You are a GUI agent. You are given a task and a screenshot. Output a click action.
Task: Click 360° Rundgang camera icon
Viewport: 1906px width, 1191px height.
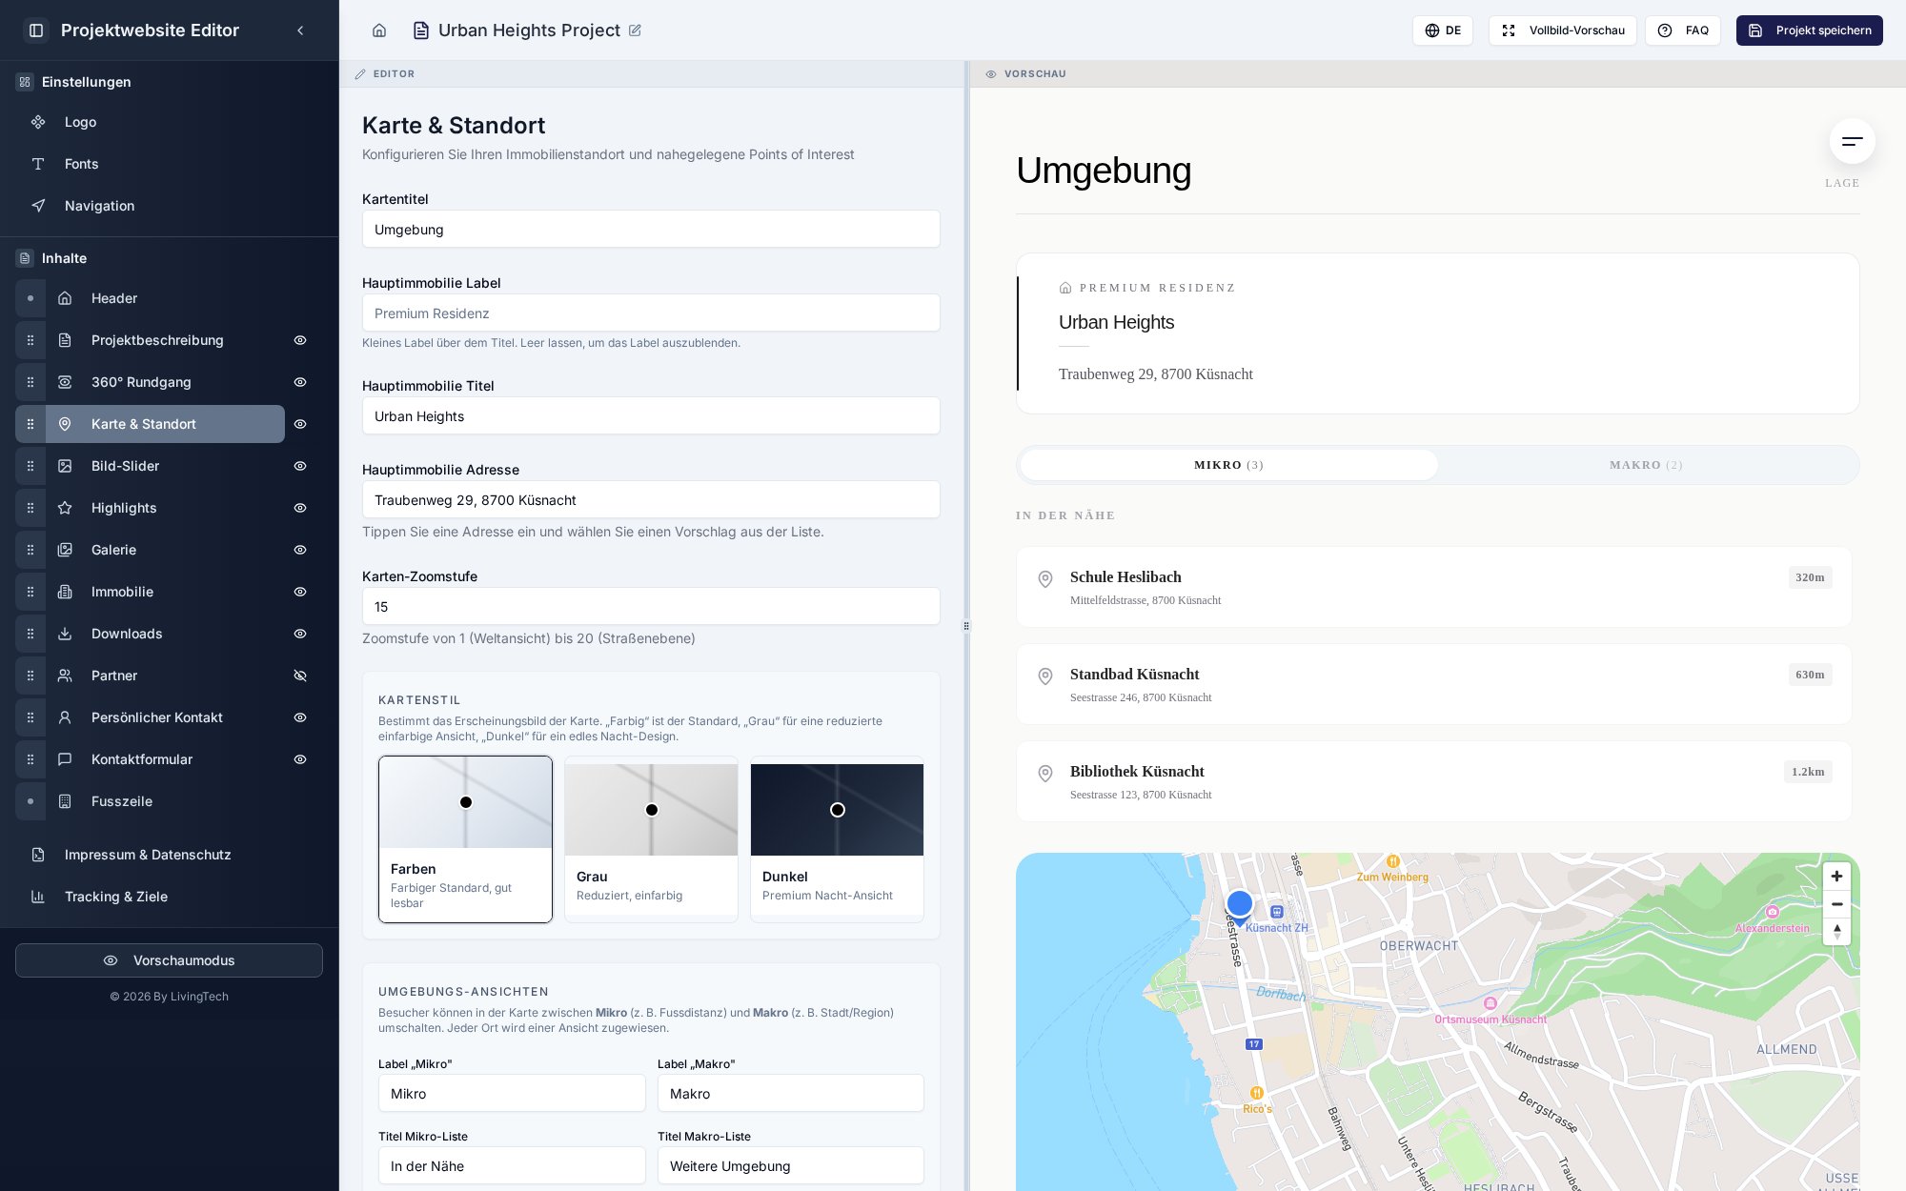tap(65, 382)
